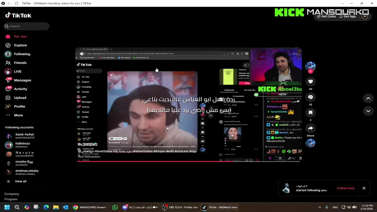The image size is (377, 212).
Task: Open the video comments via the speech bubble icon
Action: [310, 97]
